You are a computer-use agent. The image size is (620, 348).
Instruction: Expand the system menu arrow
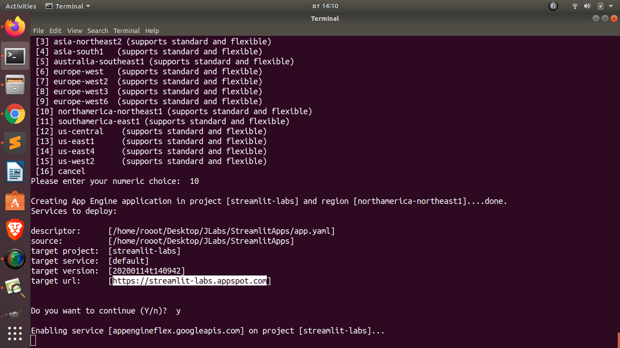611,6
